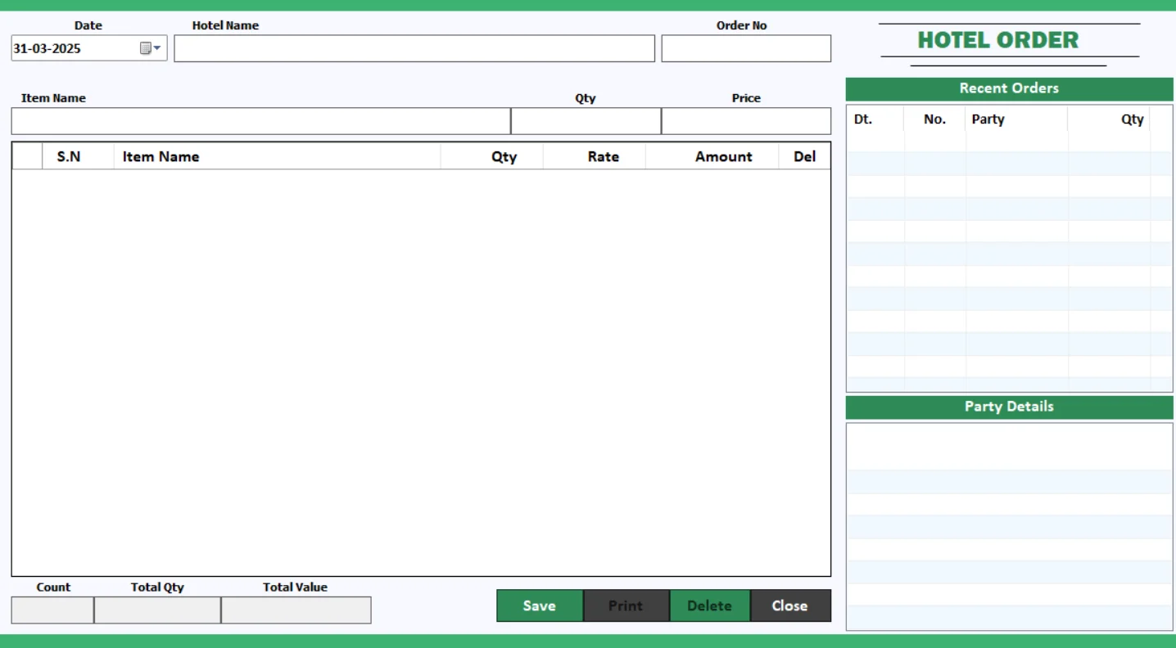1176x648 pixels.
Task: Click the Amount column header
Action: tap(712, 156)
